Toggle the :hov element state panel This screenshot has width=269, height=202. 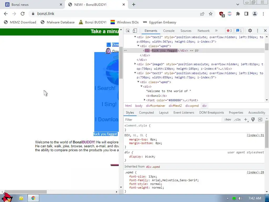coord(228,120)
